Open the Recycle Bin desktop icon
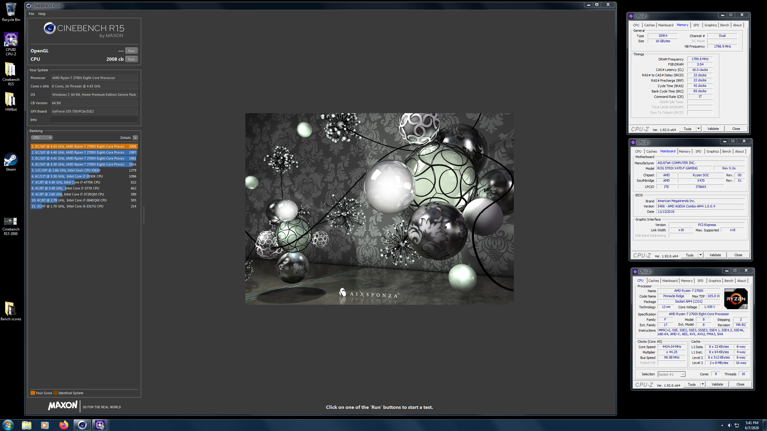767x431 pixels. [11, 12]
